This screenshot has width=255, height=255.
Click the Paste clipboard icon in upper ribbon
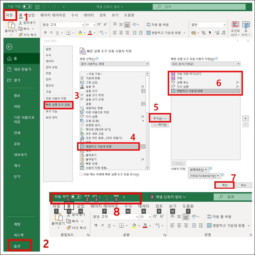click(x=11, y=25)
